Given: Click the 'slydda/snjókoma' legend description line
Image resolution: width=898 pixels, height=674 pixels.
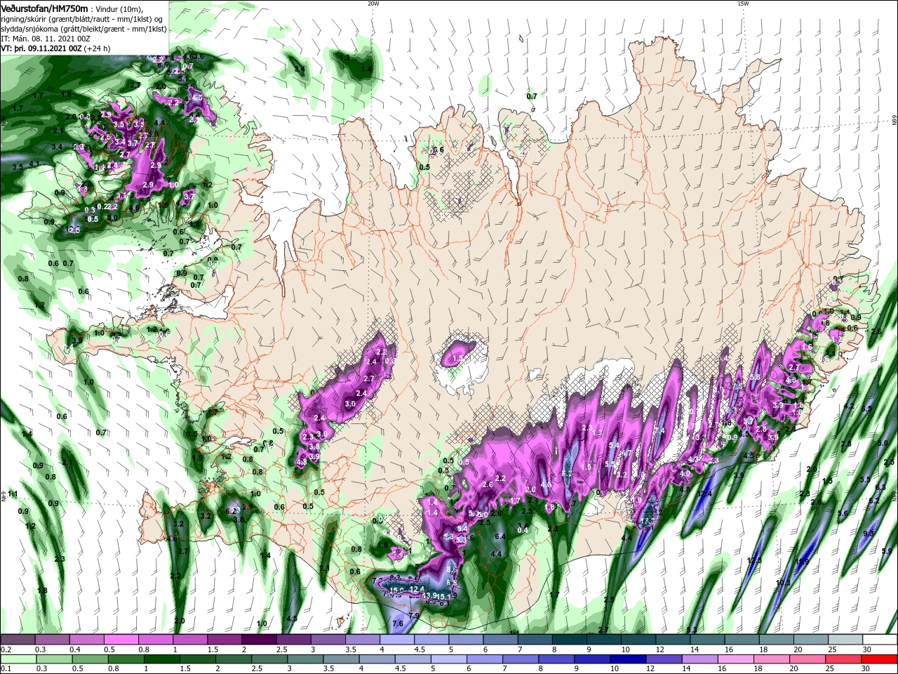Looking at the screenshot, I should tap(83, 29).
